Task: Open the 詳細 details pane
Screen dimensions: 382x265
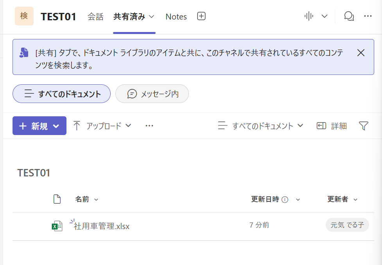Action: [x=332, y=126]
